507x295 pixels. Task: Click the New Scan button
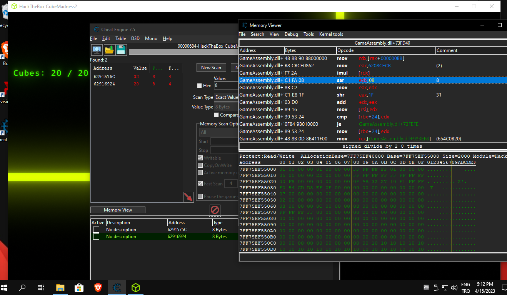coord(211,68)
